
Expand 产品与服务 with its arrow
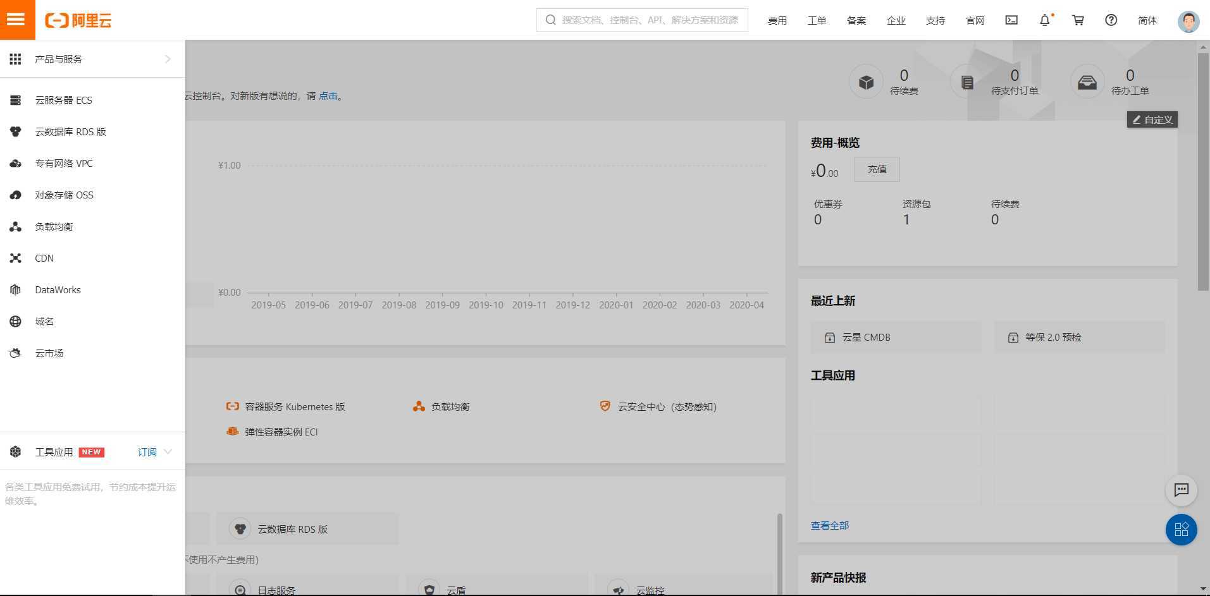click(x=168, y=59)
